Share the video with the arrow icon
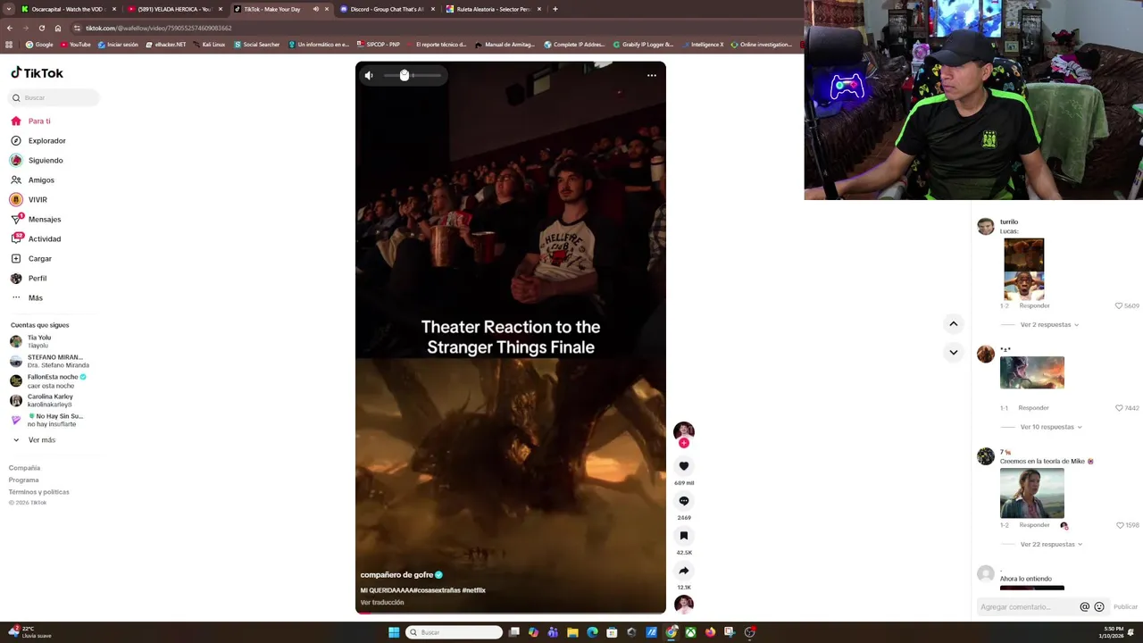 684,571
